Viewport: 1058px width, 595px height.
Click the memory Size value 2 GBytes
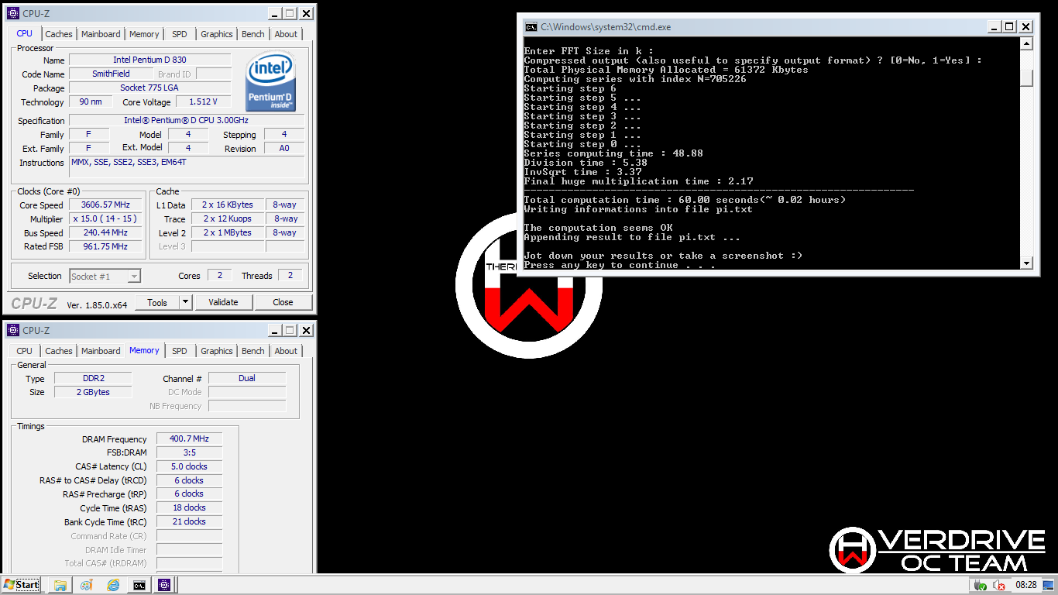(x=93, y=392)
